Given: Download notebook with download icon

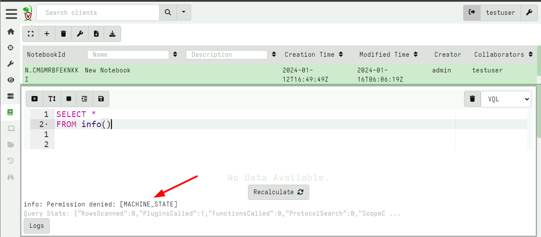Looking at the screenshot, I should 112,34.
